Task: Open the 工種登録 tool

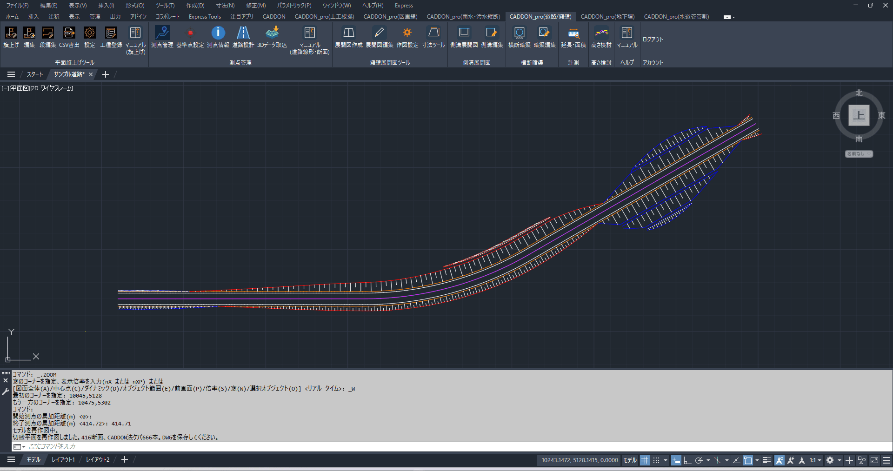Action: coord(111,37)
